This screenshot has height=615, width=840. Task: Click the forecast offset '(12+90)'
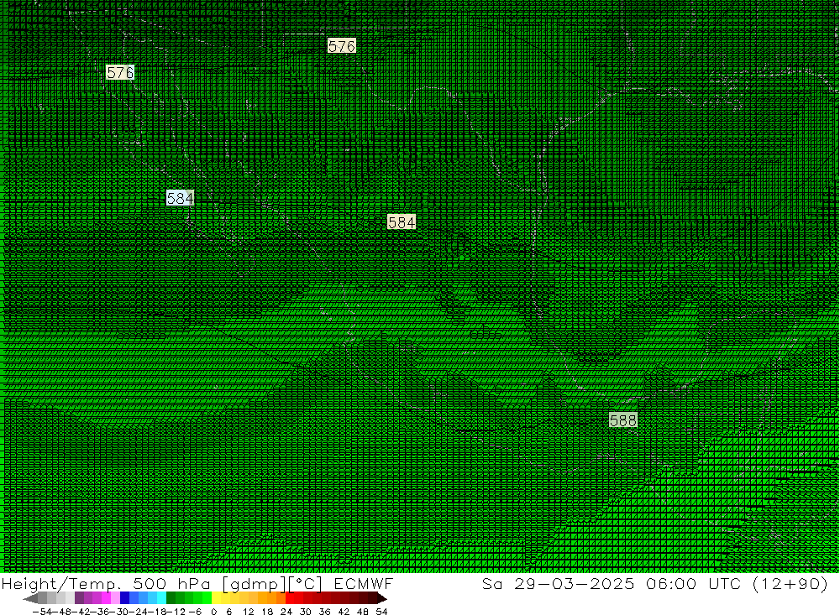pos(790,584)
